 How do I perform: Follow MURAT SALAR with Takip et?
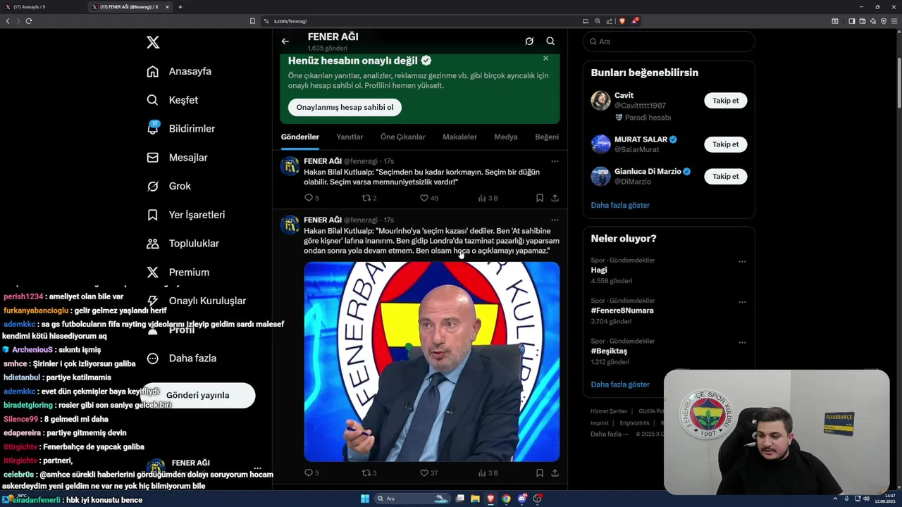click(725, 144)
